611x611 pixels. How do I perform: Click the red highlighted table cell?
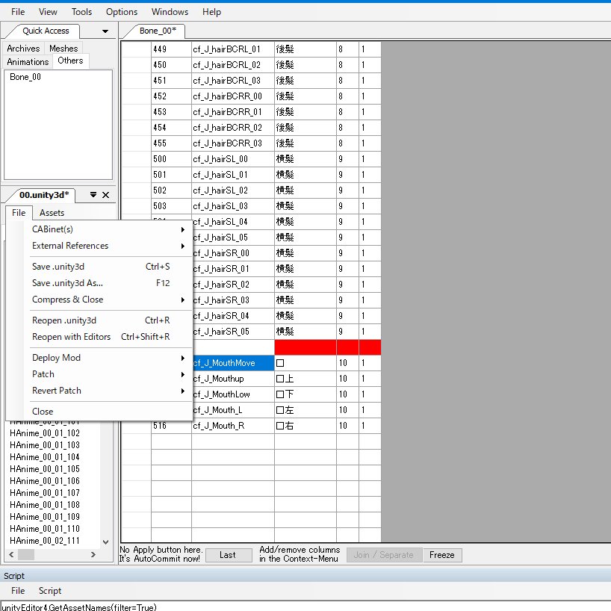click(x=305, y=347)
